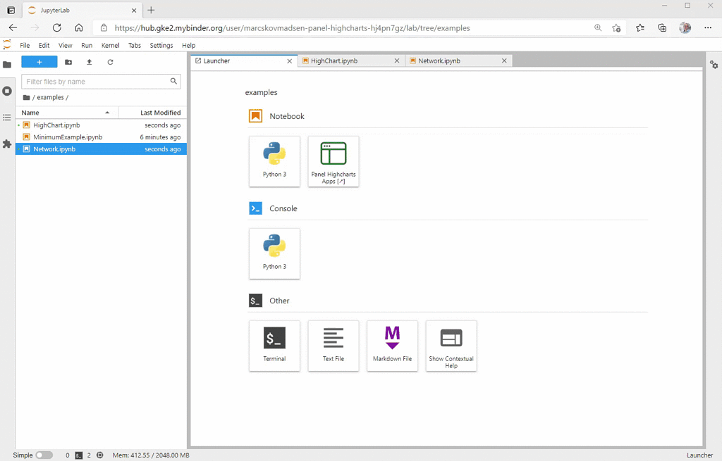Open the Kernel menu
The height and width of the screenshot is (461, 722).
(110, 44)
